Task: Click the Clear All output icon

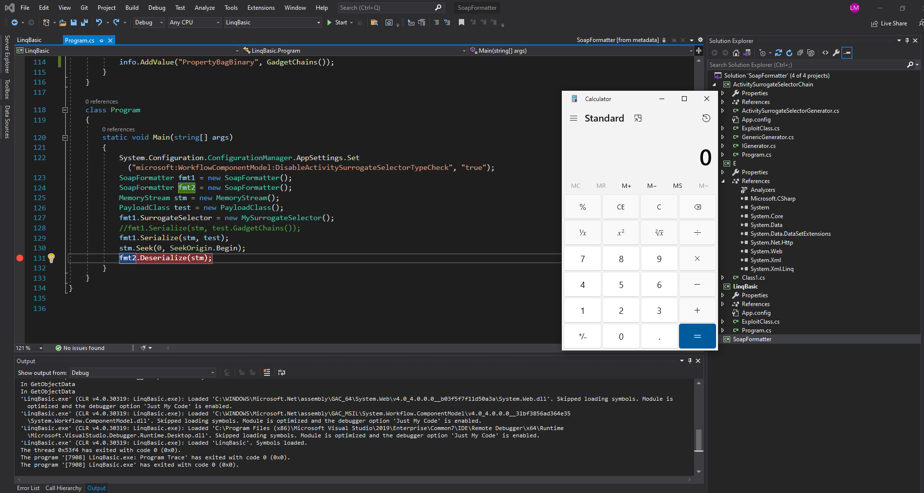Action: (x=267, y=372)
